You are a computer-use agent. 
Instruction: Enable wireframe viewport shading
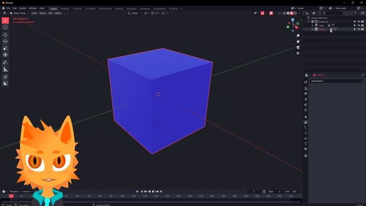284,13
